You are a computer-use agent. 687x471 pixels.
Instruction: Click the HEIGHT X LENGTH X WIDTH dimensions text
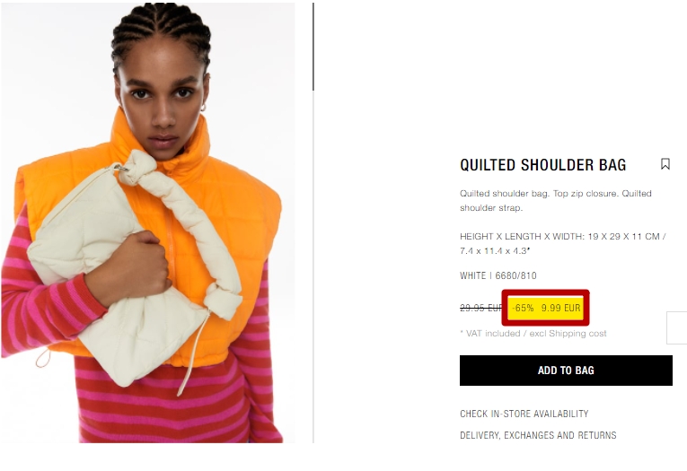(x=563, y=243)
